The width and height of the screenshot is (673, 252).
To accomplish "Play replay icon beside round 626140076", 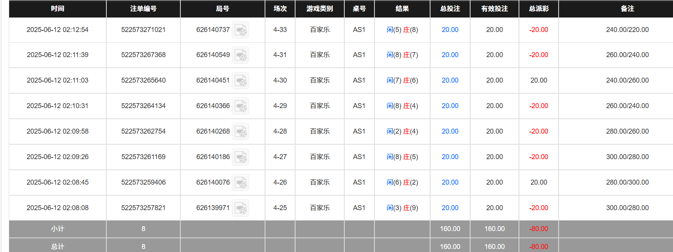I will coord(240,183).
